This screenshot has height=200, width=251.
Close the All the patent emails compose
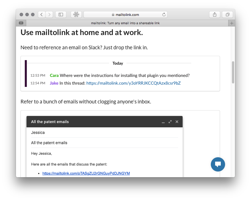[177, 122]
